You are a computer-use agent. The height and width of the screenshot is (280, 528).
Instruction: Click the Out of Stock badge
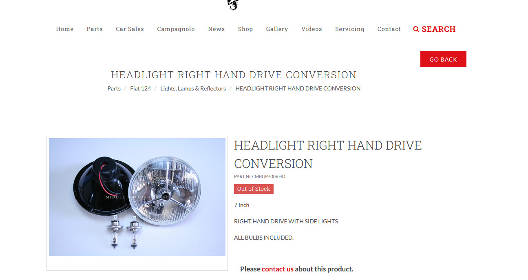(x=254, y=189)
